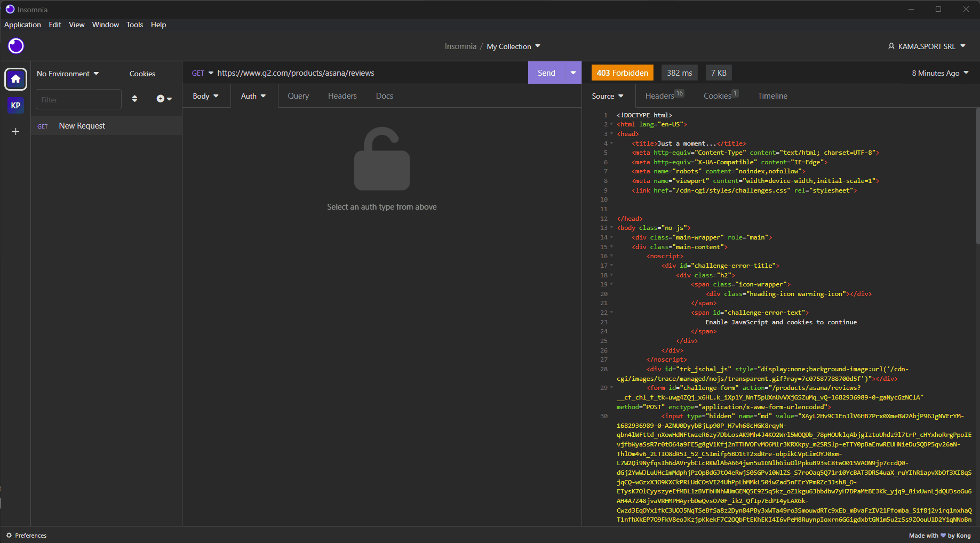Open the Cookies manager button

(142, 74)
